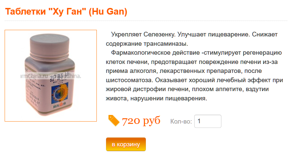Click the '(Hu Gan)' part of the heading
Image resolution: width=293 pixels, height=159 pixels.
tap(108, 11)
